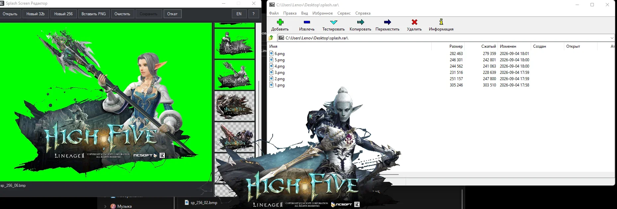Select the dragon splash thumbnail with transparent background
This screenshot has height=209, width=617.
pyautogui.click(x=235, y=106)
